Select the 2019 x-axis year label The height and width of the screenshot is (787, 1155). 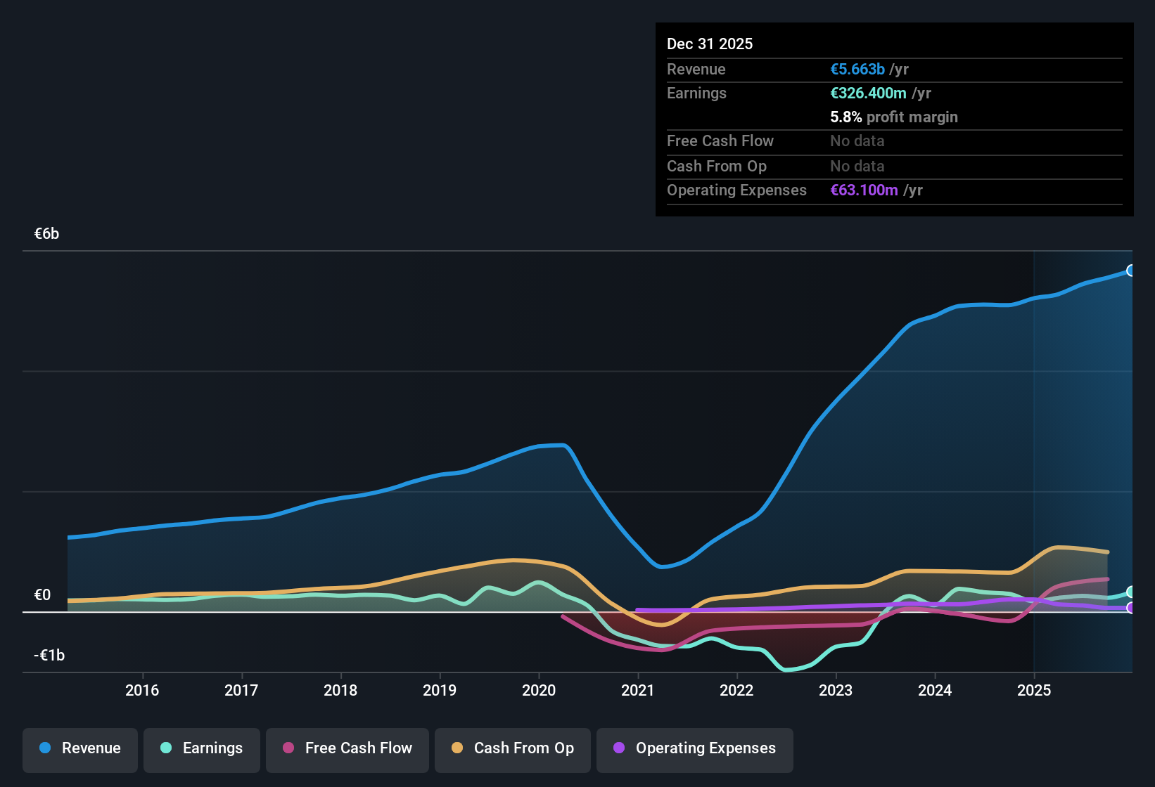(x=440, y=690)
